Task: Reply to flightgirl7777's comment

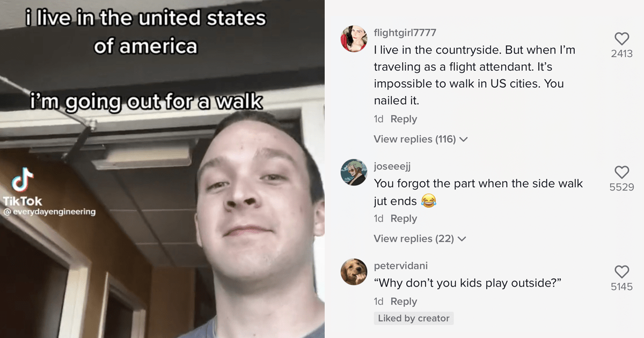Action: (x=404, y=119)
